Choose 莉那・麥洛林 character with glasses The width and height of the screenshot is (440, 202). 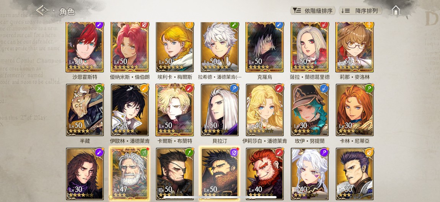(x=354, y=47)
